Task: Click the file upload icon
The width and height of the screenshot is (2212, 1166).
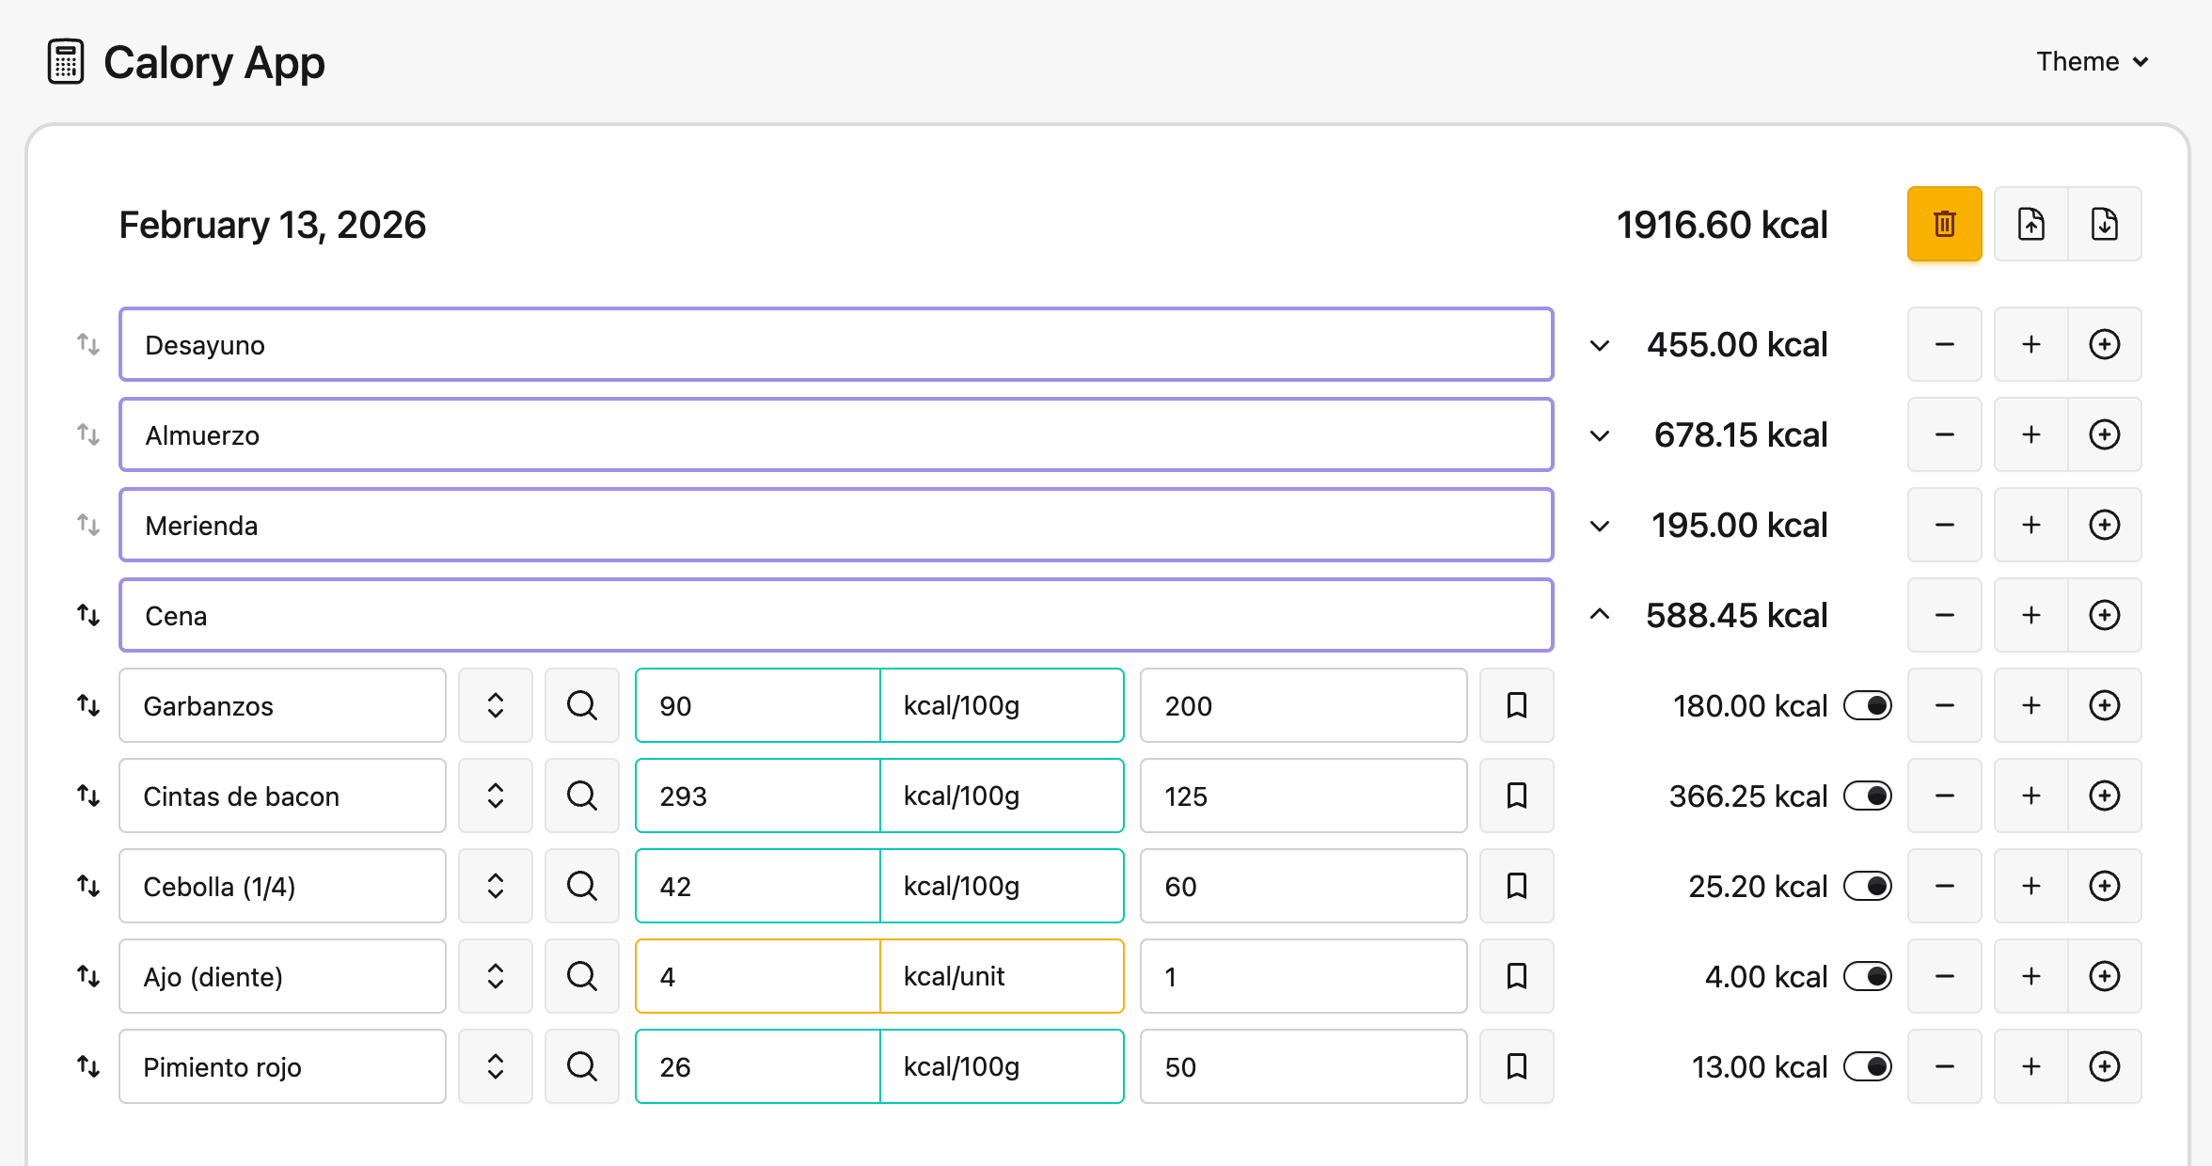Action: coord(2031,224)
